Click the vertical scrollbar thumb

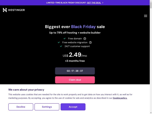click(151, 5)
